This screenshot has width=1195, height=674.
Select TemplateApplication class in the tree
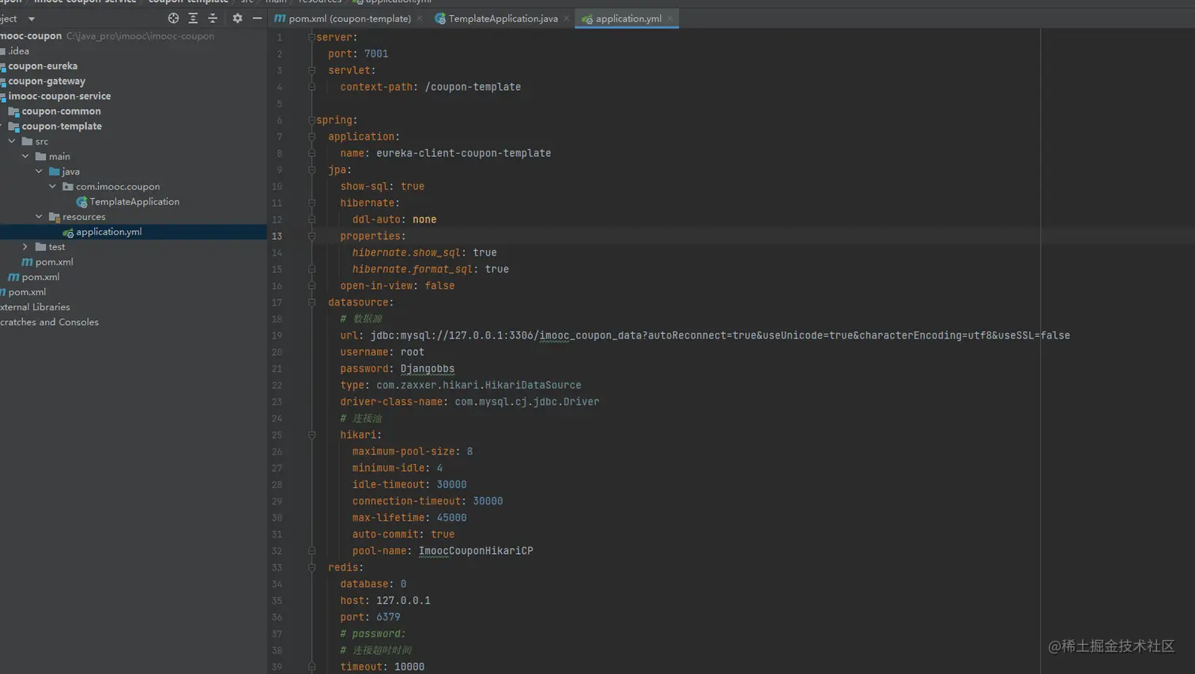(x=134, y=202)
